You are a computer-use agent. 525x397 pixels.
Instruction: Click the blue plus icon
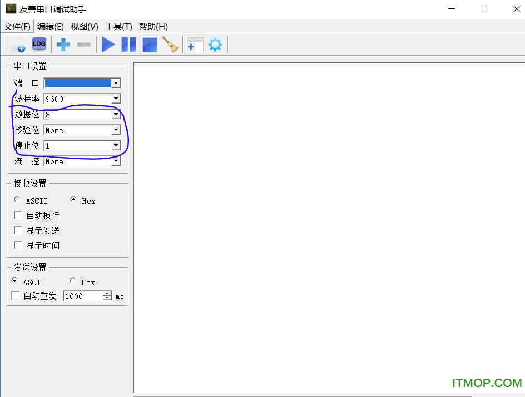coord(63,45)
